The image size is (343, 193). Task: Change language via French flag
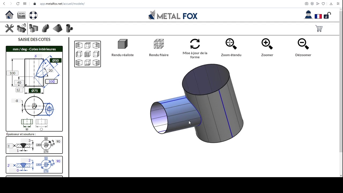pyautogui.click(x=318, y=16)
